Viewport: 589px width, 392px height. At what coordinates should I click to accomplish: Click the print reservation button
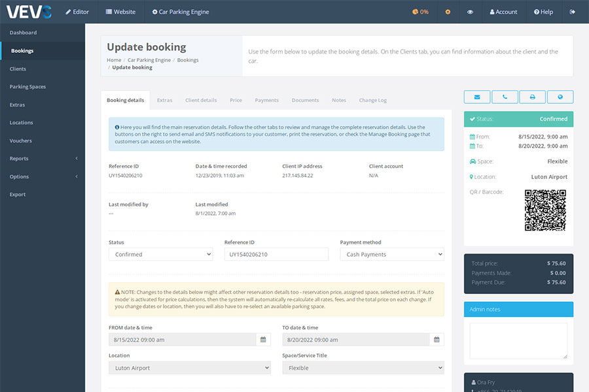(x=532, y=97)
